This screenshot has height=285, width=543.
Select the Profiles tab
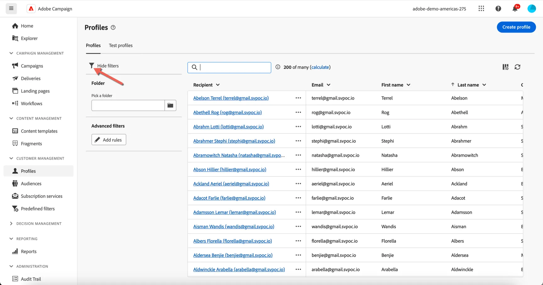pos(93,45)
